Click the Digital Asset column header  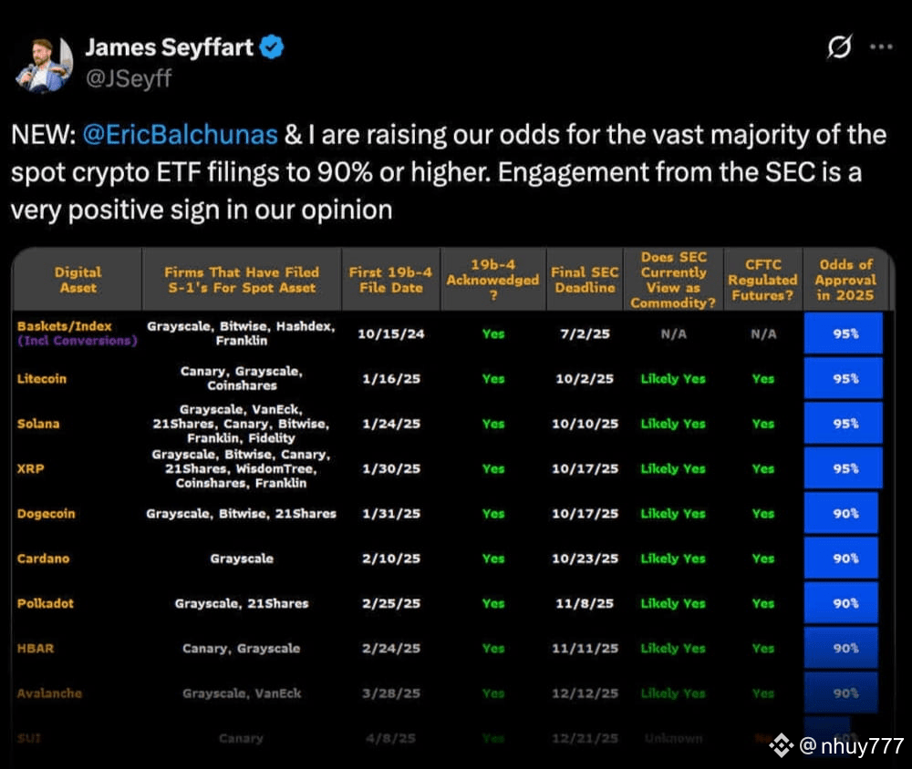click(x=78, y=280)
